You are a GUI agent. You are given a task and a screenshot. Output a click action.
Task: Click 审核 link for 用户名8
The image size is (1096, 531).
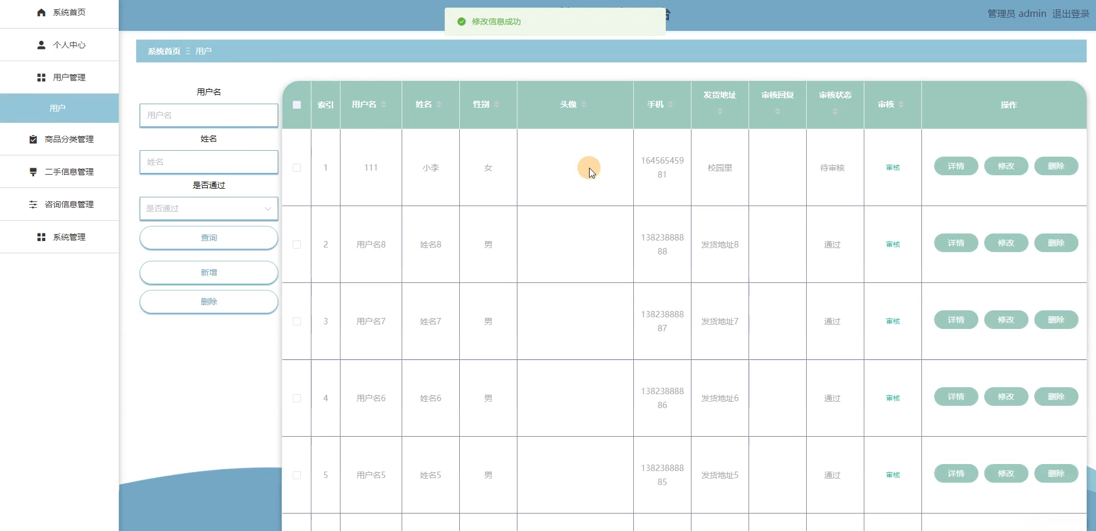point(893,245)
